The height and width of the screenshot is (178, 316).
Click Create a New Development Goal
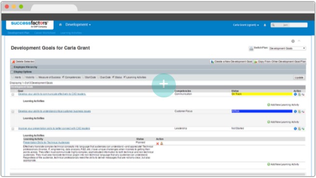pyautogui.click(x=231, y=62)
